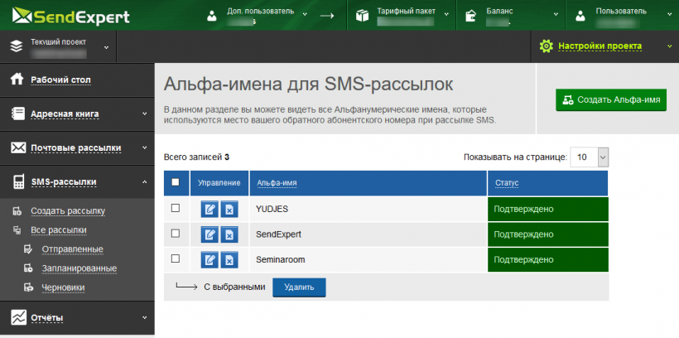
Task: Open the Создать рассылку link
Action: pos(67,211)
